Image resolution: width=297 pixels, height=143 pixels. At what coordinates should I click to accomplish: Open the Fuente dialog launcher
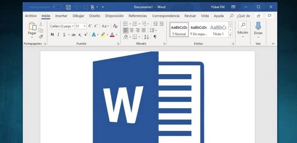coord(118,44)
